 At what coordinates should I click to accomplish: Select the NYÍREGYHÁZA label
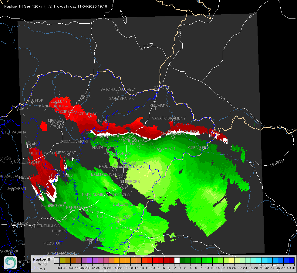(x=136, y=140)
